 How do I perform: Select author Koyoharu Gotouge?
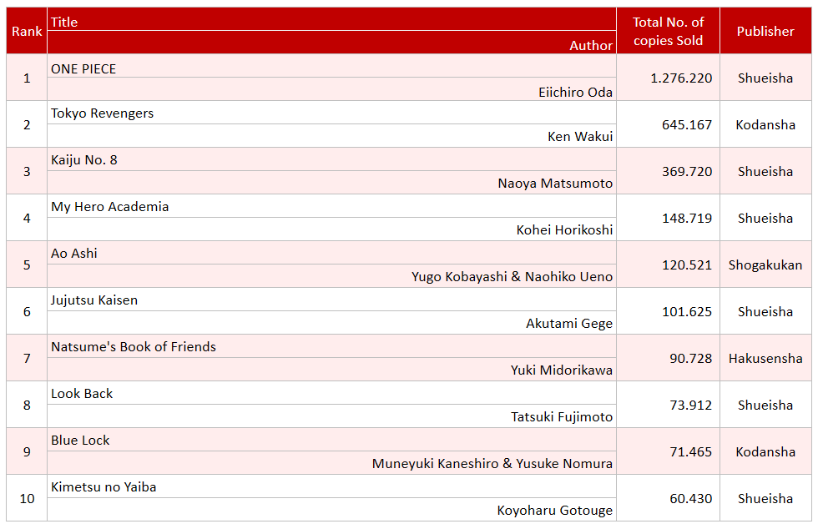[x=554, y=510]
